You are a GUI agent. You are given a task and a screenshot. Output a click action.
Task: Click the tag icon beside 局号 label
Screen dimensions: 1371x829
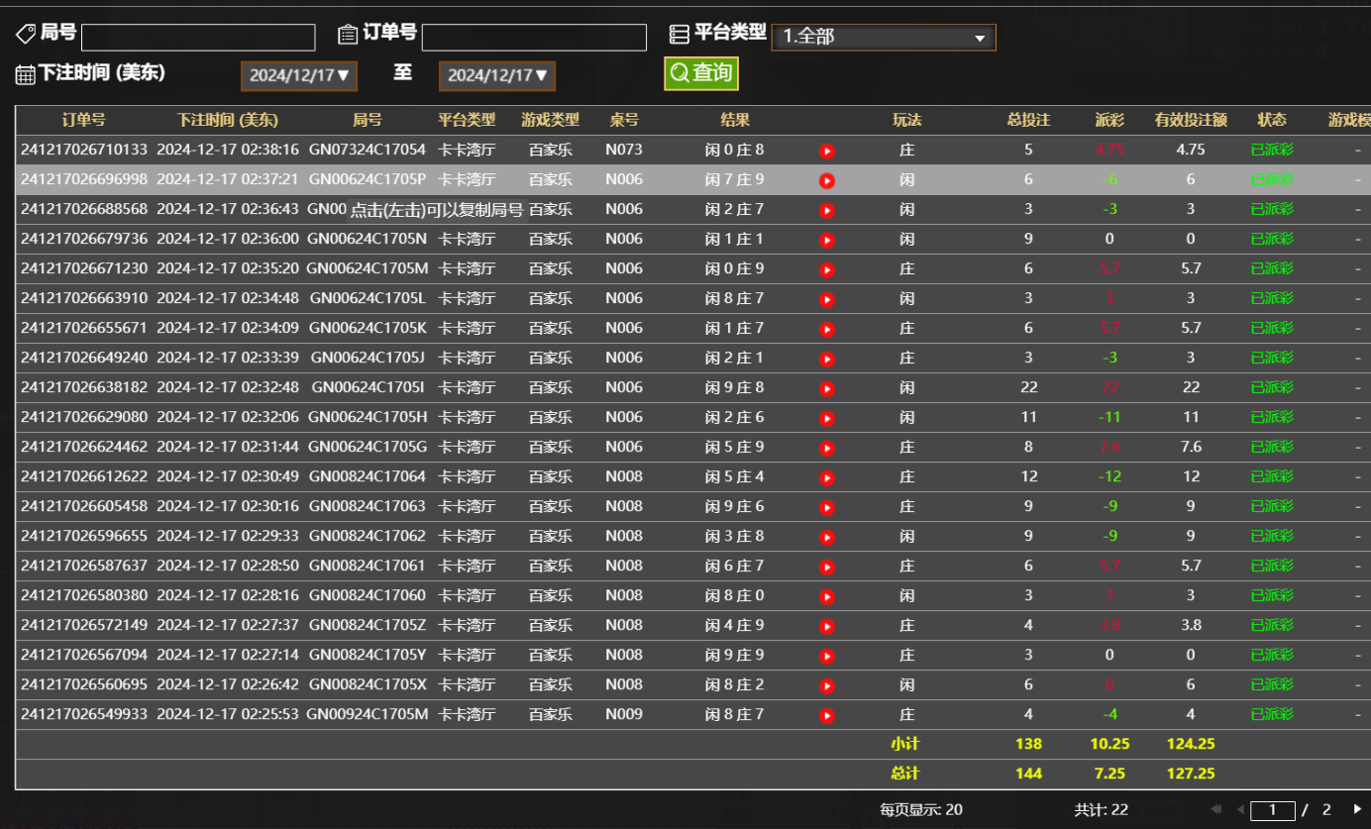pyautogui.click(x=25, y=32)
